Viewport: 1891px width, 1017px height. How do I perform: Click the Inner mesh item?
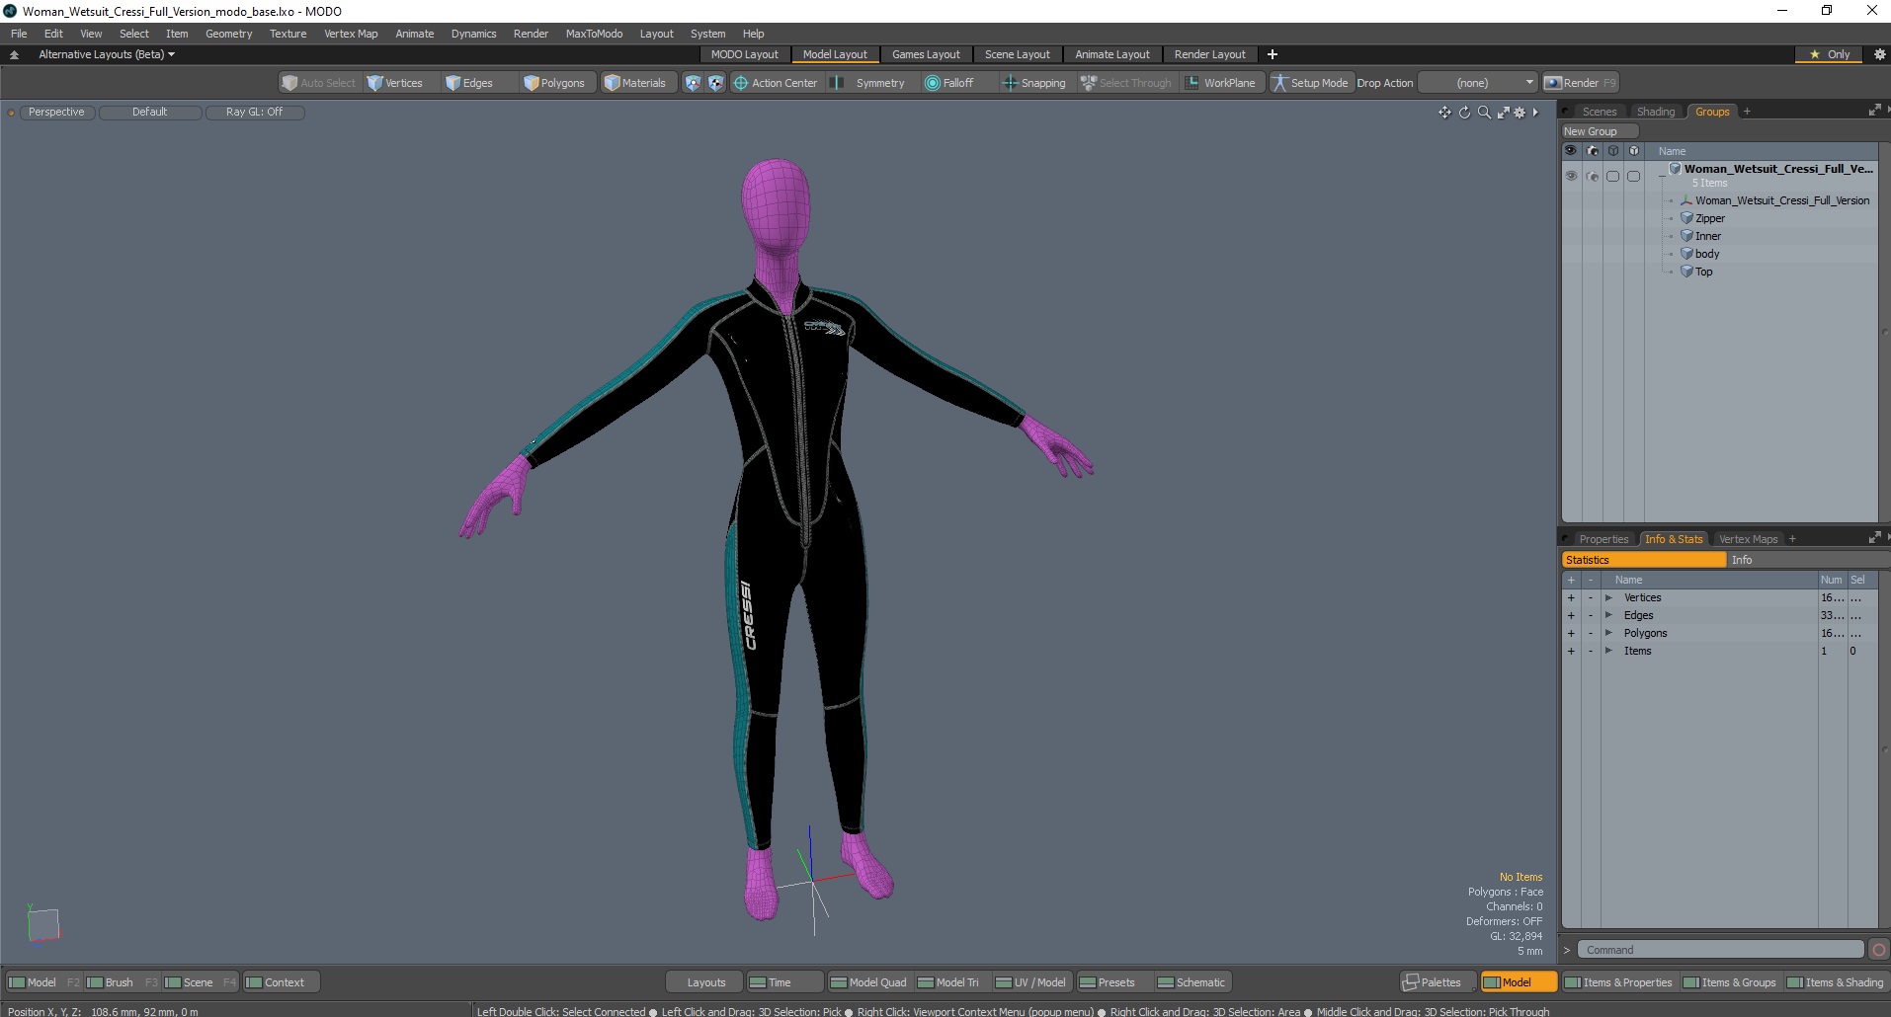pos(1707,236)
